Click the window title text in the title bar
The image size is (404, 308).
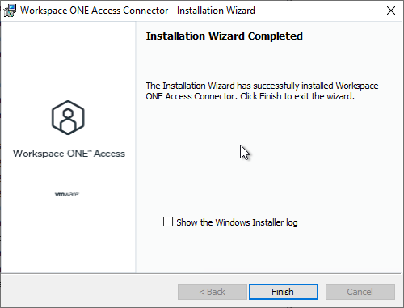click(x=137, y=11)
